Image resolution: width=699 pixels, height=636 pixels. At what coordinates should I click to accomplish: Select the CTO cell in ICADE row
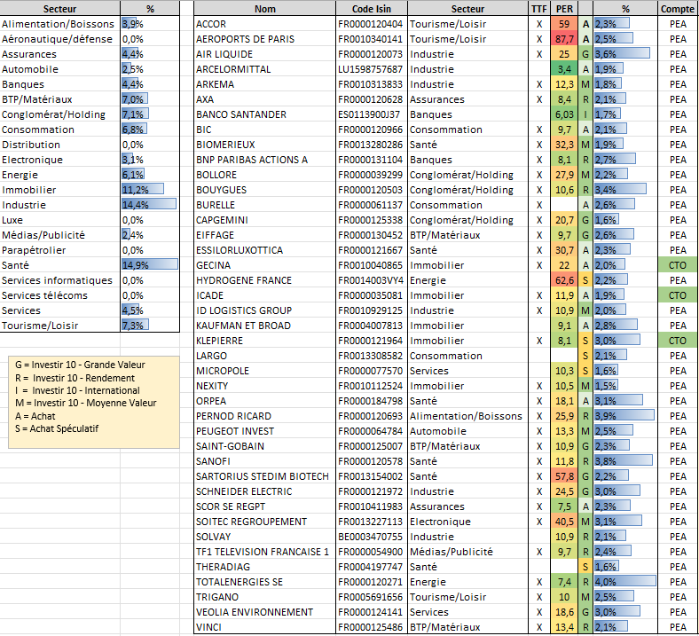[678, 295]
